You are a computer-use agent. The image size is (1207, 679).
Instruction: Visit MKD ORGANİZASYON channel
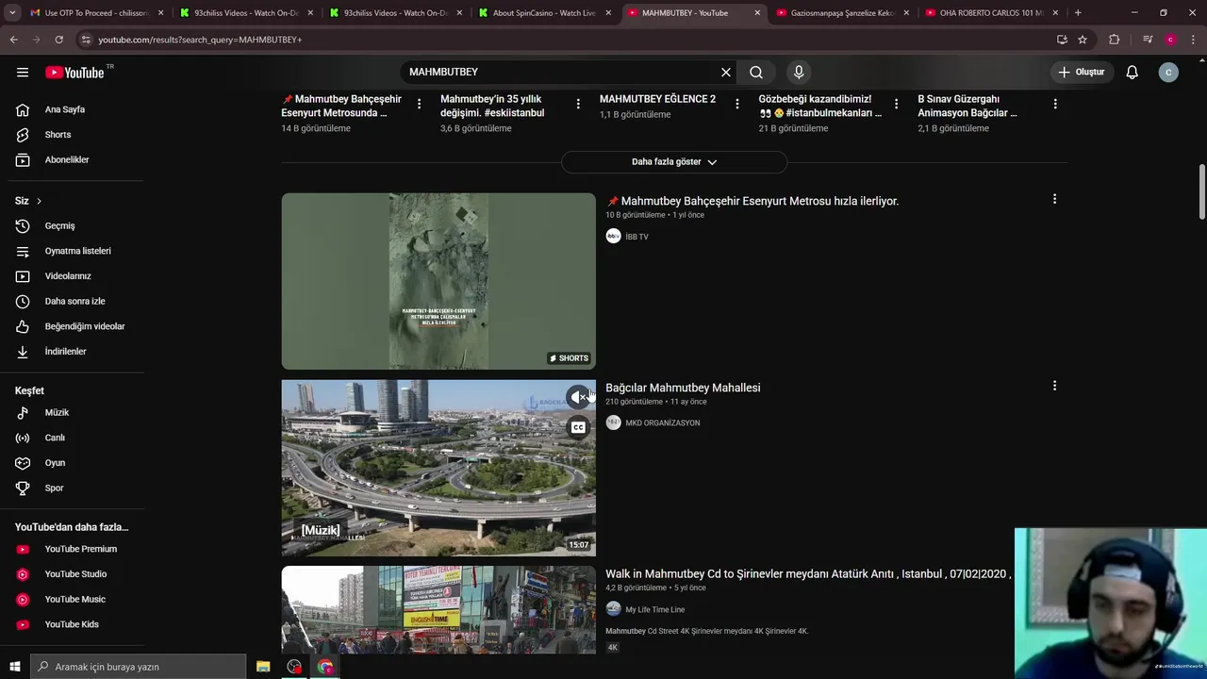(662, 422)
